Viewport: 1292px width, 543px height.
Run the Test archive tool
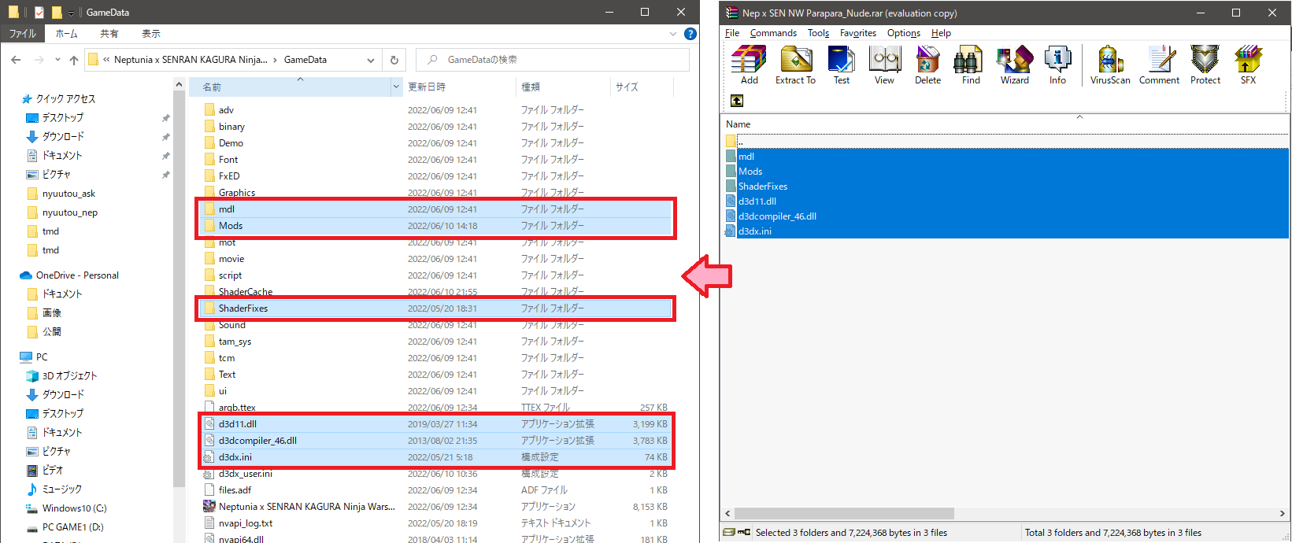(x=841, y=65)
